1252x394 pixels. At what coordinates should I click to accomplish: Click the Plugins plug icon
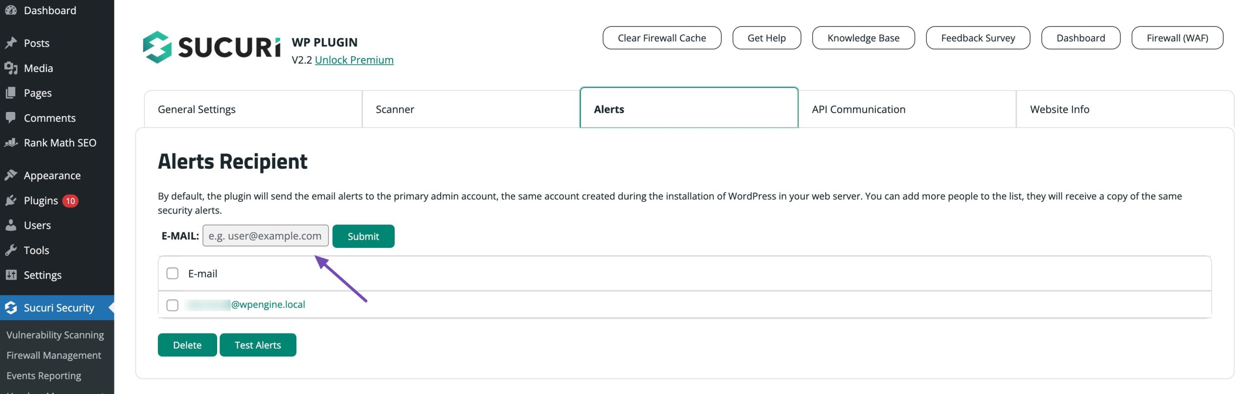(11, 200)
